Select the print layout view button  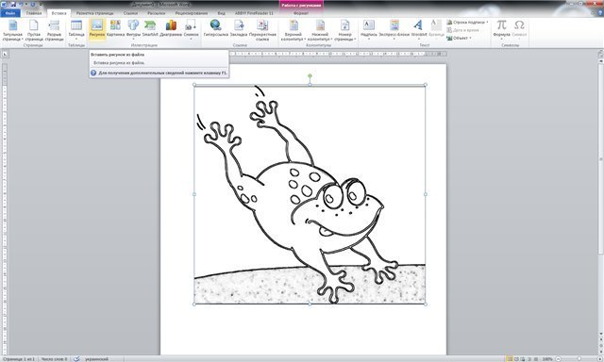click(510, 359)
